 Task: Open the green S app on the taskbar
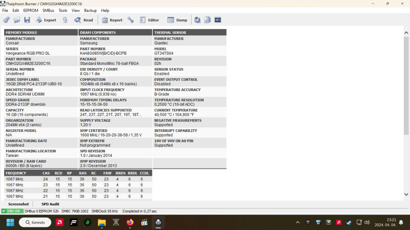tap(88, 222)
